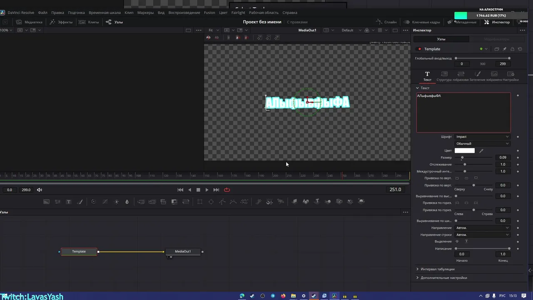Viewport: 533px width, 300px height.
Task: Switch to the Настройки inspector tab
Action: (x=511, y=76)
